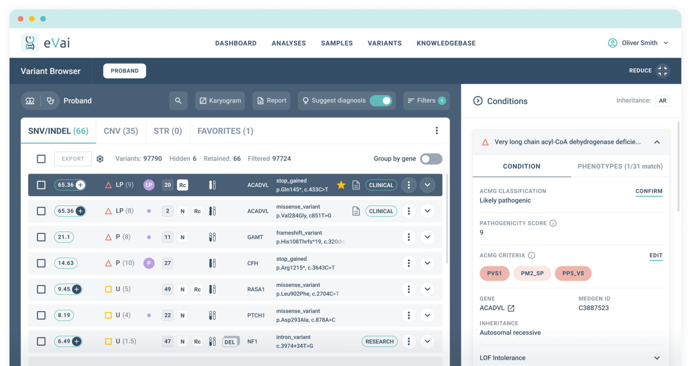Open three-dot menu for GAMT variant
Viewport: 691px width, 366px height.
point(409,237)
